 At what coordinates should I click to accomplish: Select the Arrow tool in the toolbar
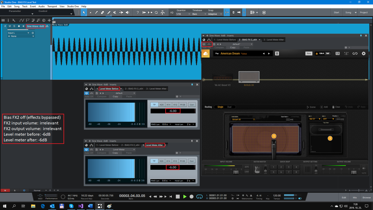point(84,13)
